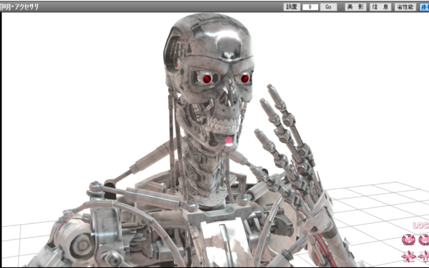The width and height of the screenshot is (429, 268).
Task: Focus the frame number field showing 0
Action: pyautogui.click(x=310, y=7)
